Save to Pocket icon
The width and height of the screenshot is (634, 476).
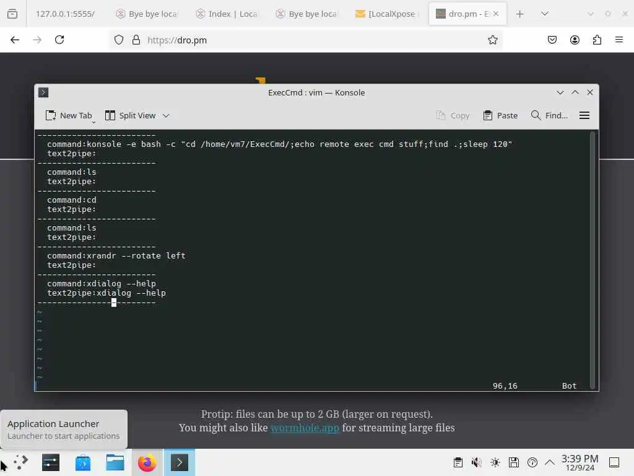click(x=552, y=40)
